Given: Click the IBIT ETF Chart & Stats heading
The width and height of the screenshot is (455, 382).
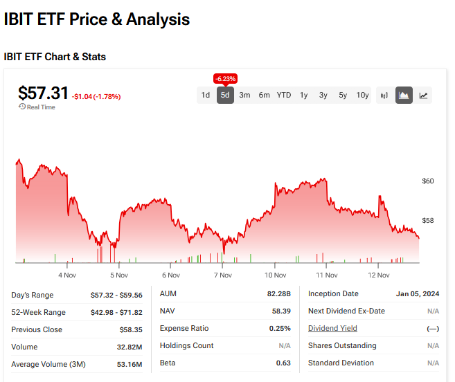Looking at the screenshot, I should (55, 57).
